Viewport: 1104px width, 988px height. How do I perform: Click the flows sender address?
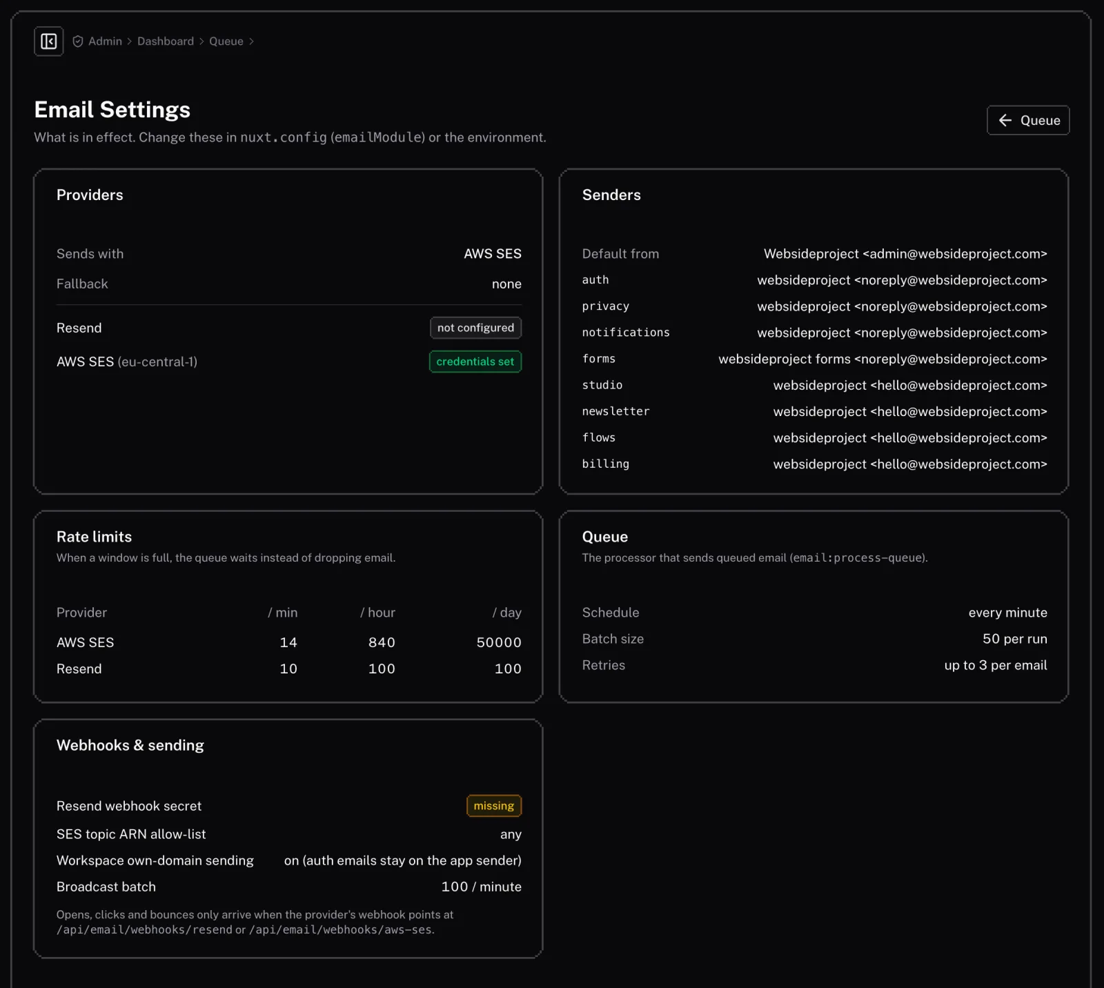(x=910, y=437)
